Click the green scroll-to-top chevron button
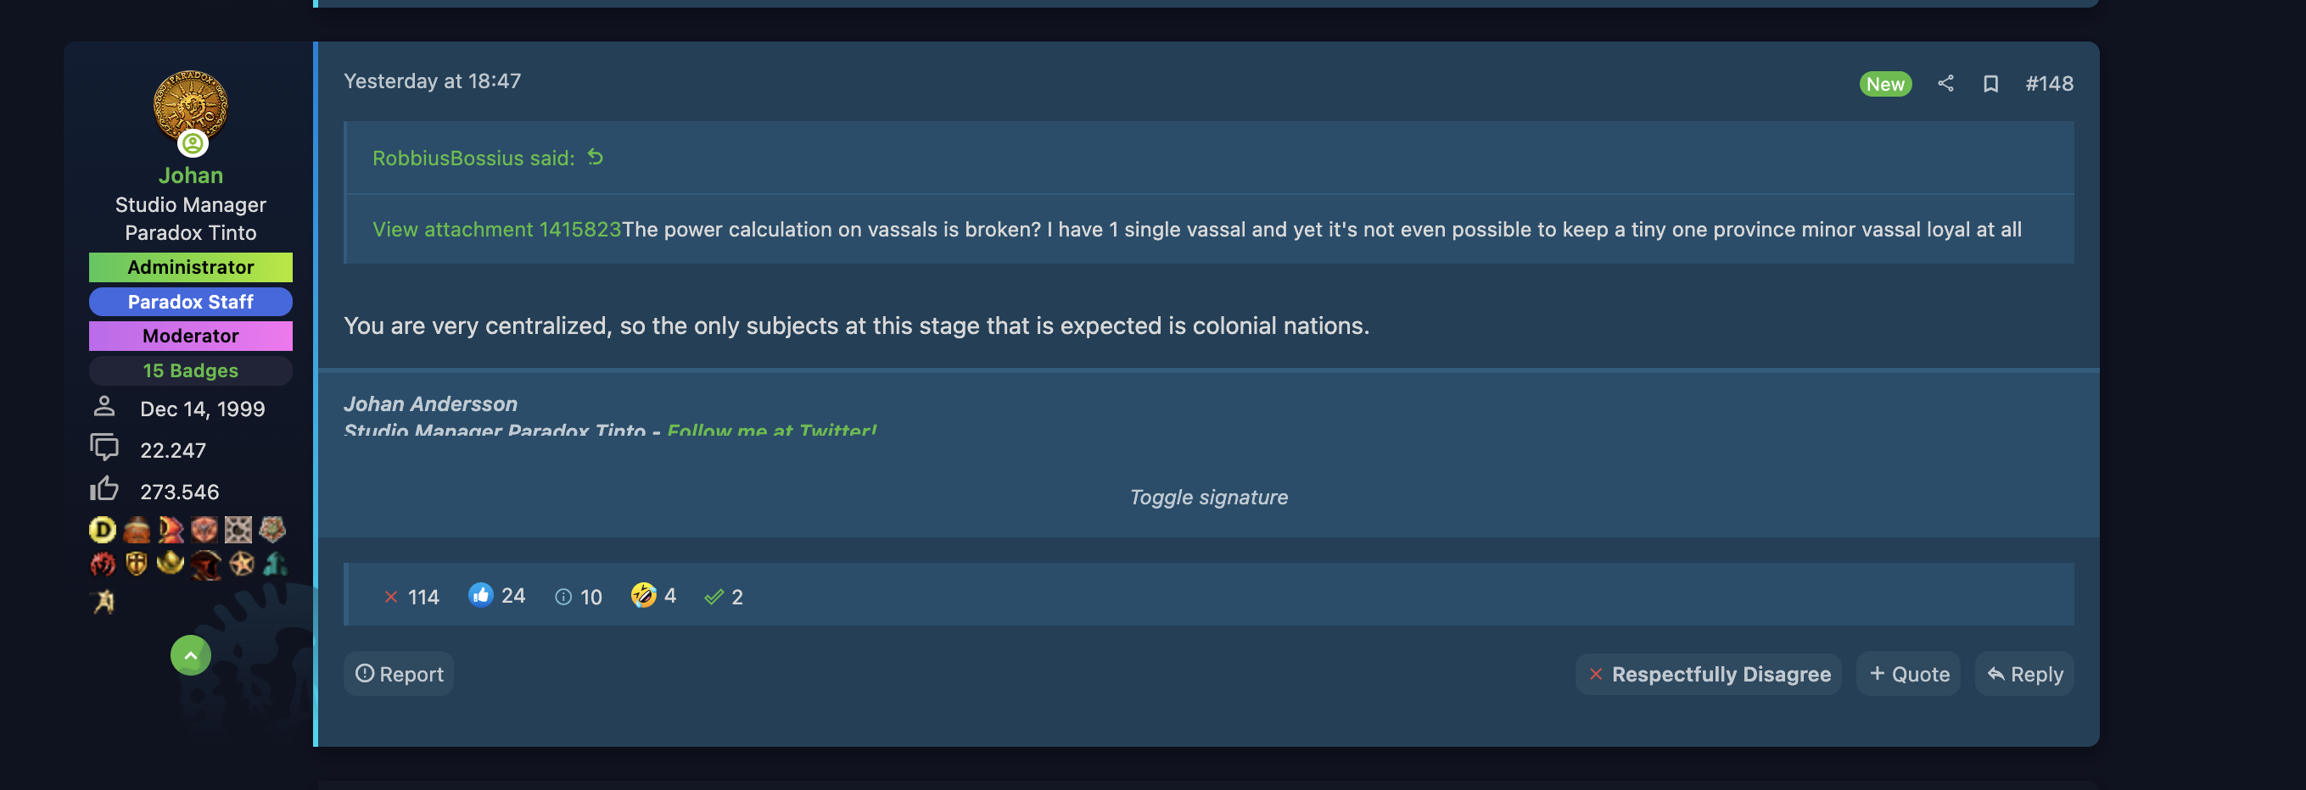 (191, 655)
